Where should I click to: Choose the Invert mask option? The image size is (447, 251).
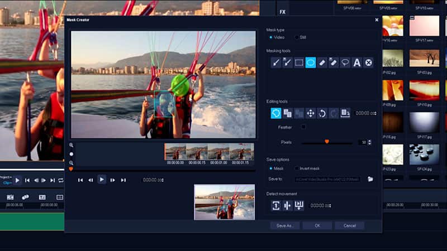pos(297,168)
